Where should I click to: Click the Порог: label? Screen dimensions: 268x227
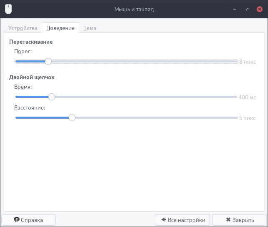23,52
